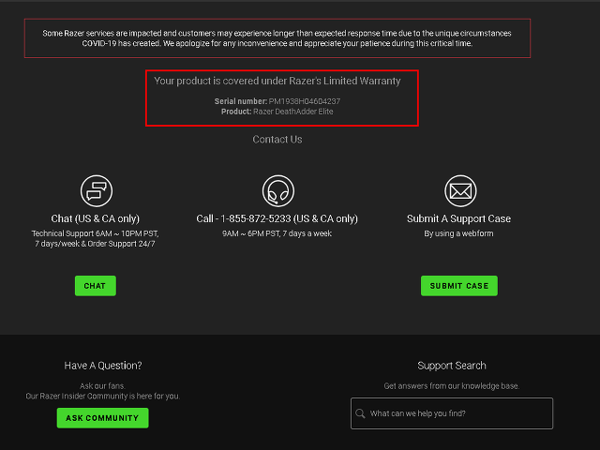Select the serial number PM1938H04604237

point(304,101)
